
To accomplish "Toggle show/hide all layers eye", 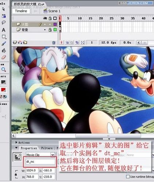I will pos(45,18).
